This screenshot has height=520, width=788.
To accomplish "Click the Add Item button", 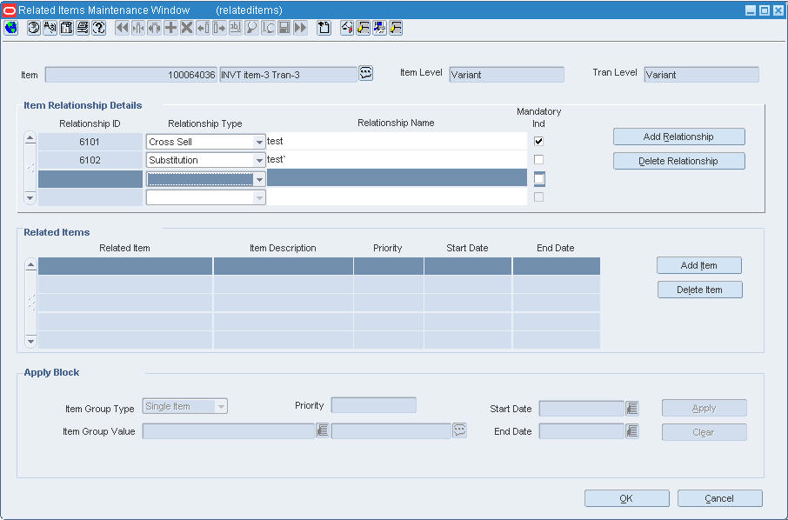I will pyautogui.click(x=699, y=265).
